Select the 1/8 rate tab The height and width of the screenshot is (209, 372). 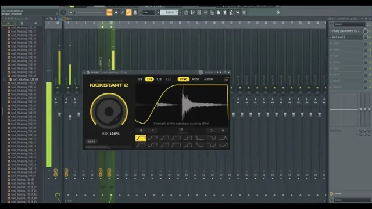coord(140,79)
